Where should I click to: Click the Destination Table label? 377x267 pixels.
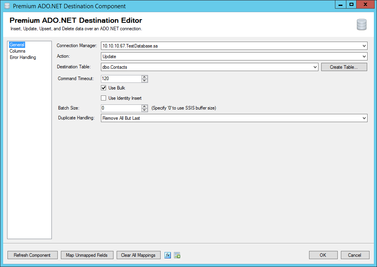[74, 67]
